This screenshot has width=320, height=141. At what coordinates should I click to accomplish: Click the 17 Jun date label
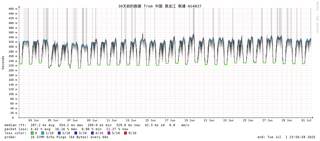click(170, 120)
